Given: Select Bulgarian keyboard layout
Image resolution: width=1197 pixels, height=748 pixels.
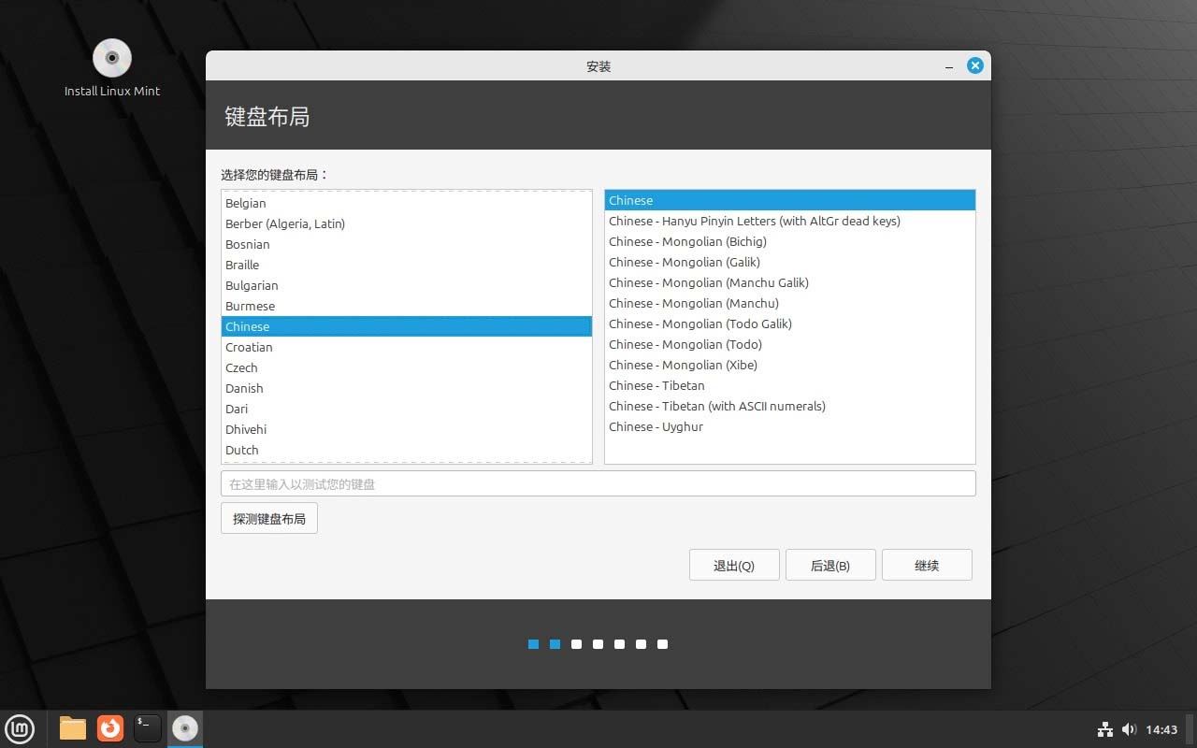Looking at the screenshot, I should click(252, 285).
